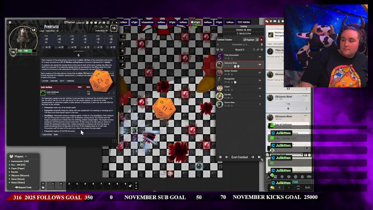Viewport: 373px width, 210px height.
Task: Click End Combat
Action: click(x=240, y=157)
